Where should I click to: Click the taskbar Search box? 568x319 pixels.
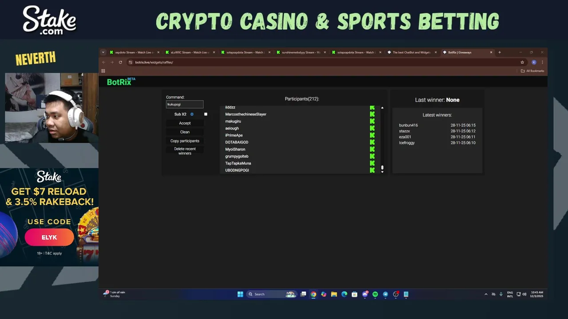tap(271, 294)
